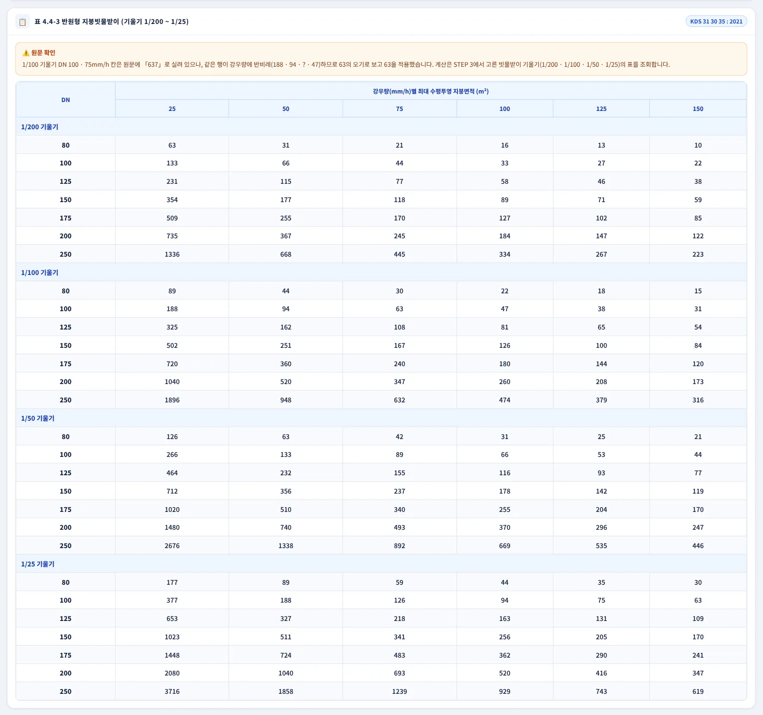
Task: Click the cell with value 720
Action: pos(172,364)
